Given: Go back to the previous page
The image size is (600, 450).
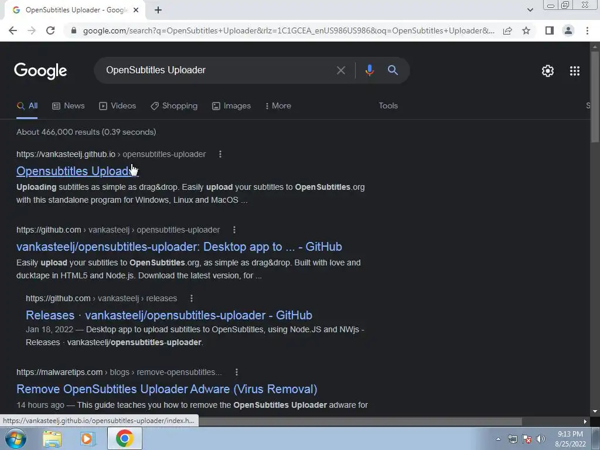Looking at the screenshot, I should click(x=13, y=30).
